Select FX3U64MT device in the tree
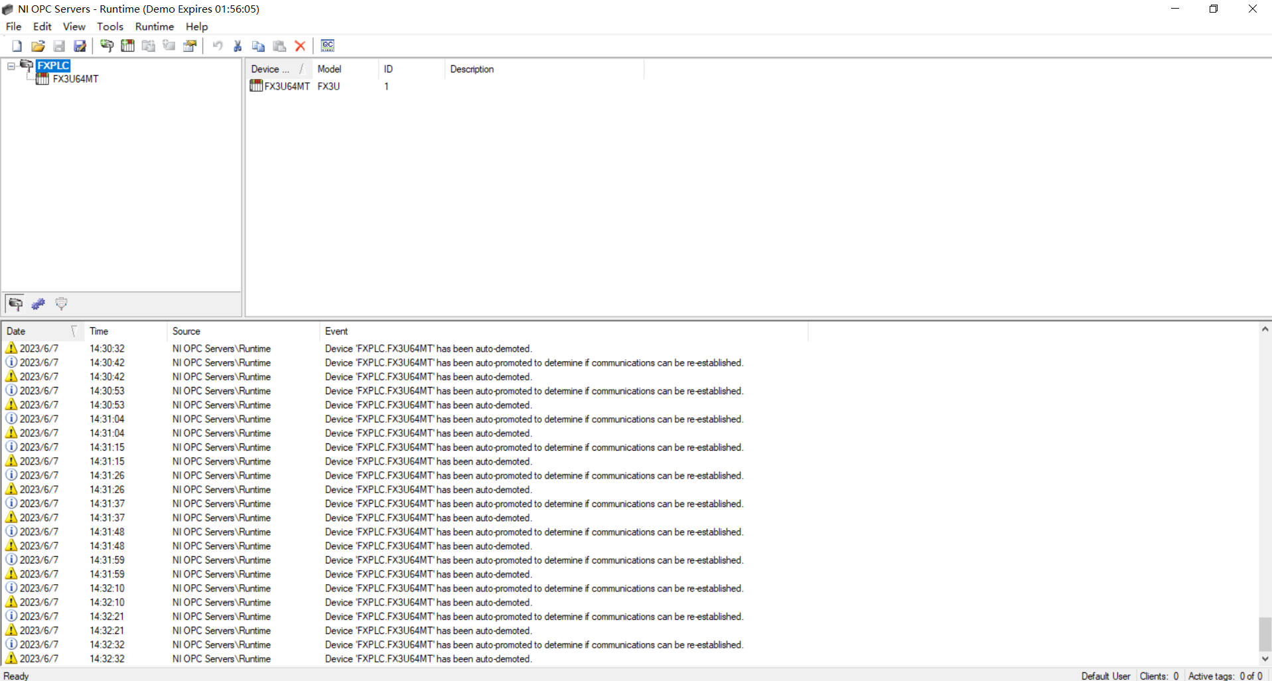This screenshot has height=681, width=1272. click(x=75, y=79)
